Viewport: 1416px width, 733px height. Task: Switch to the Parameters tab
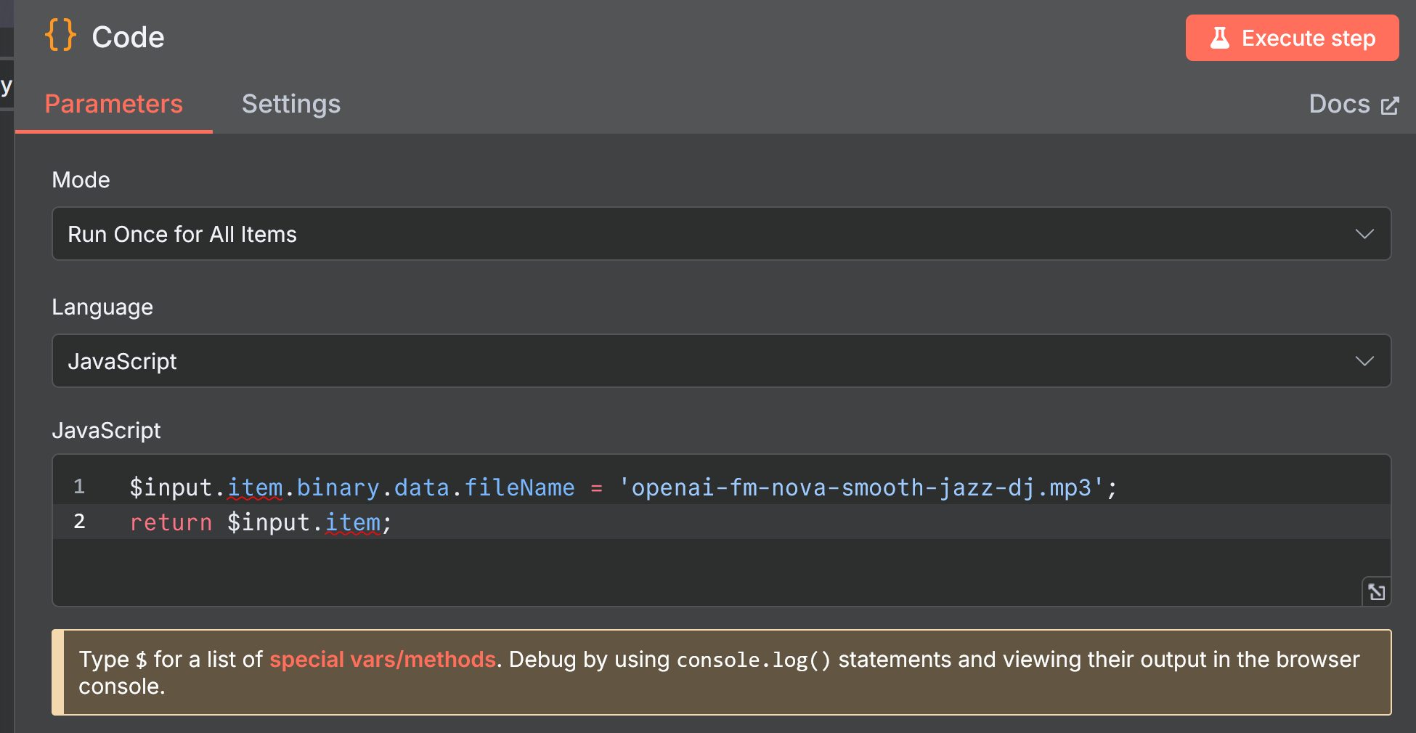pyautogui.click(x=113, y=104)
